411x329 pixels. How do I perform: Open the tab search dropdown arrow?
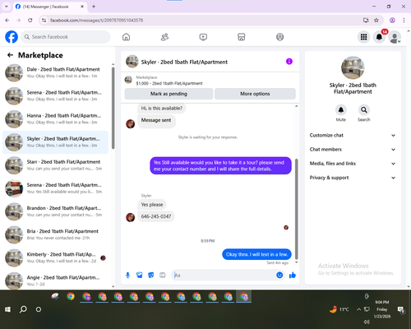tap(7, 7)
